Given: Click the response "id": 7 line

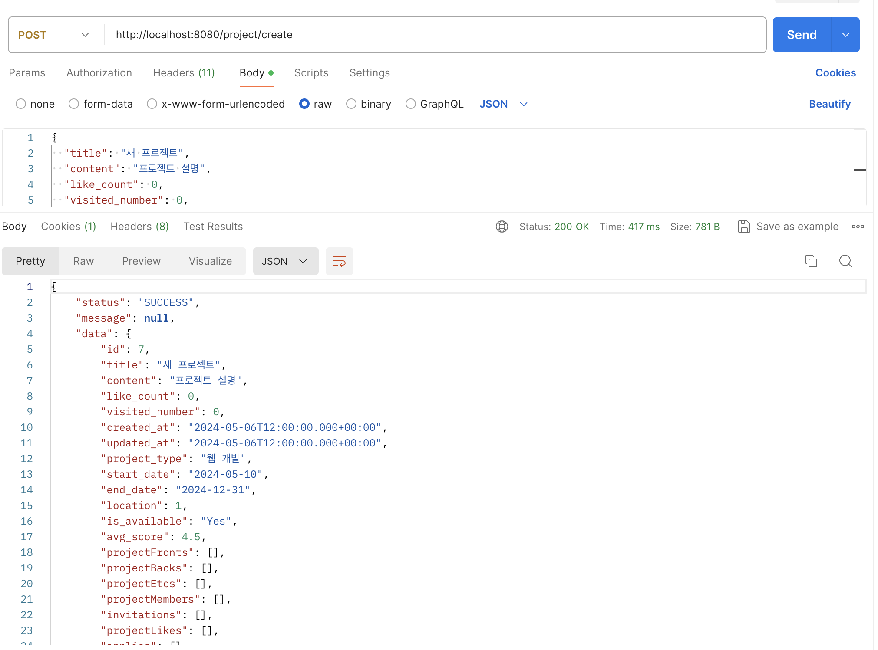Looking at the screenshot, I should pos(125,349).
